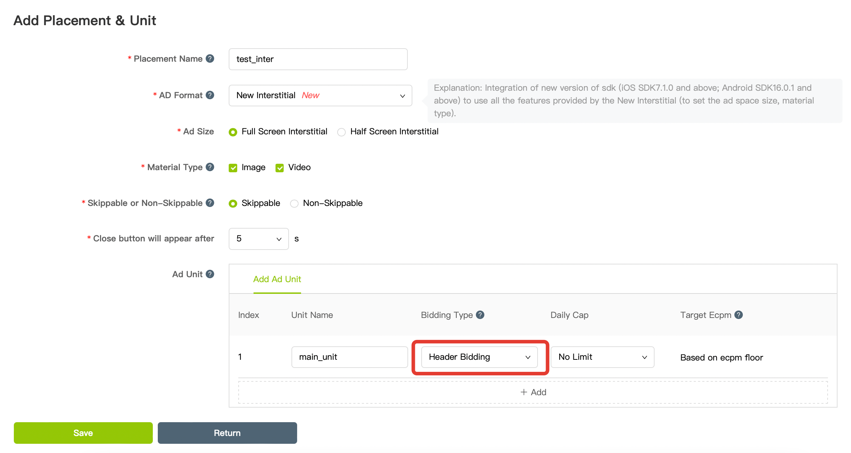The height and width of the screenshot is (453, 851).
Task: Expand the Header Bidding type dropdown
Action: [x=479, y=357]
